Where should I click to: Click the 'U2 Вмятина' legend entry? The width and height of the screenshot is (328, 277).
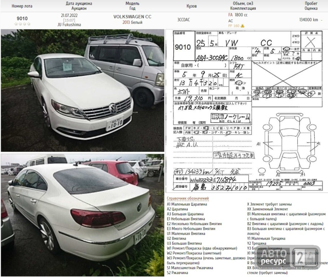point(176,238)
